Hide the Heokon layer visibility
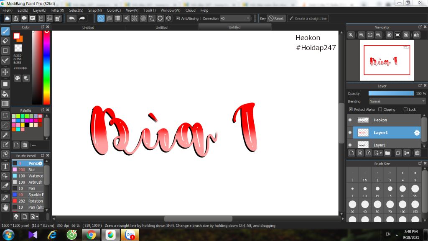This screenshot has width=428, height=241. coord(350,120)
